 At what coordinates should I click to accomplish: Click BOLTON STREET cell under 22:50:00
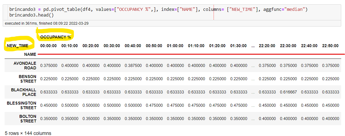331,119
